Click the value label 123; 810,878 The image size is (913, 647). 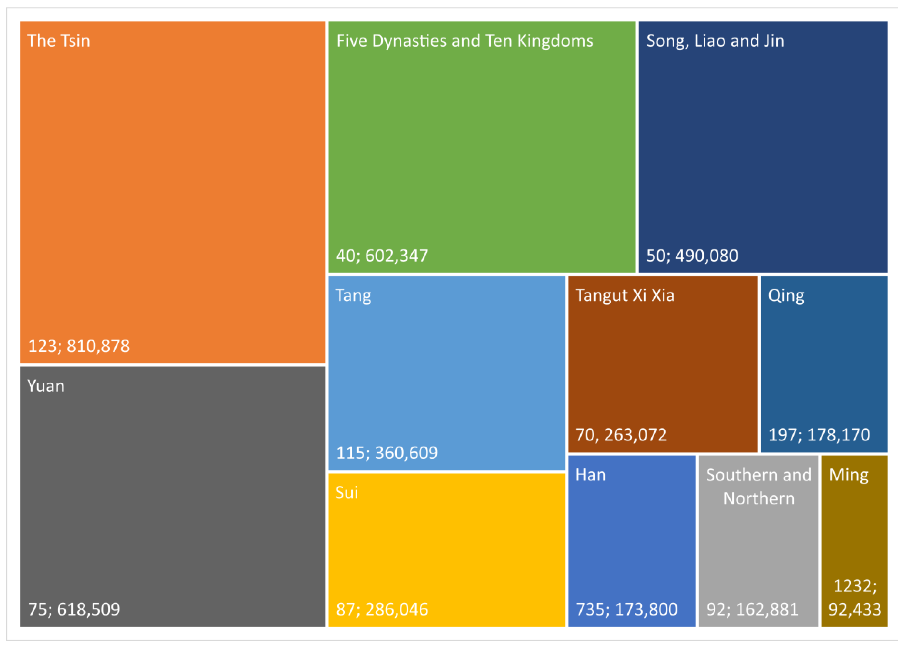79,346
